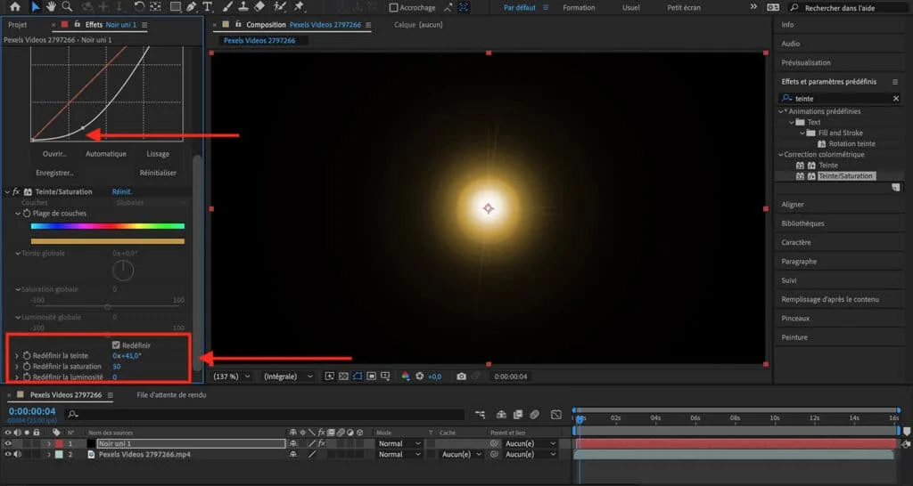
Task: Open parent Aucun(e) dropdown for Noir uni 1
Action: pyautogui.click(x=531, y=443)
